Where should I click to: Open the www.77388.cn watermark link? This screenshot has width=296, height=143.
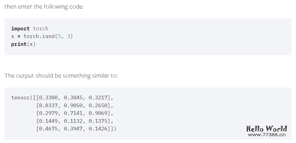point(267,135)
